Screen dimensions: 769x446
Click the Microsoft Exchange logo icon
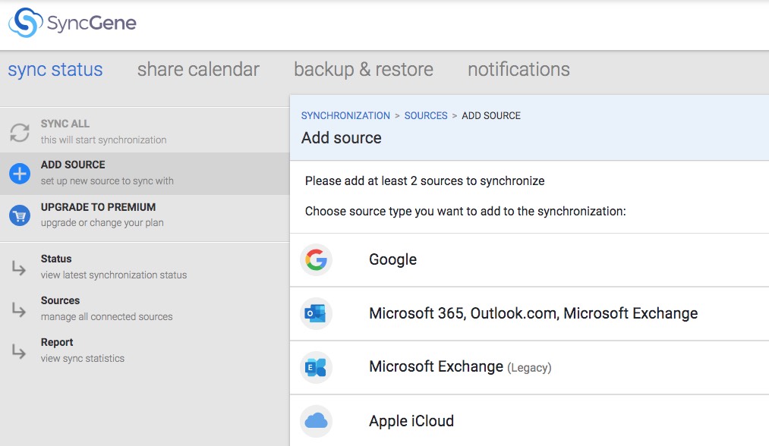coord(316,368)
